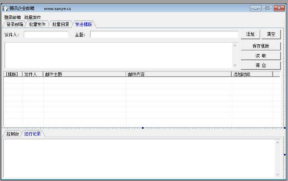This screenshot has height=181, width=288.
Task: Select the 发送模版 tab
Action: click(x=83, y=24)
